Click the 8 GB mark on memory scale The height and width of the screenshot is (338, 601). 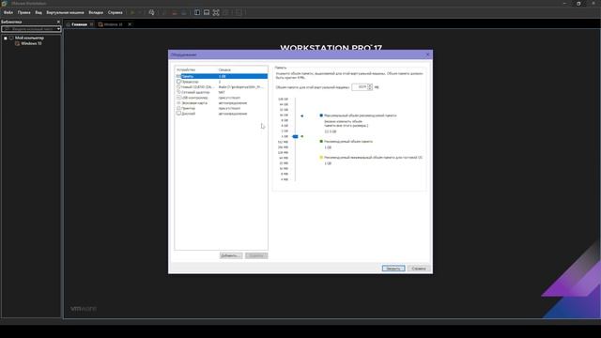tap(285, 120)
